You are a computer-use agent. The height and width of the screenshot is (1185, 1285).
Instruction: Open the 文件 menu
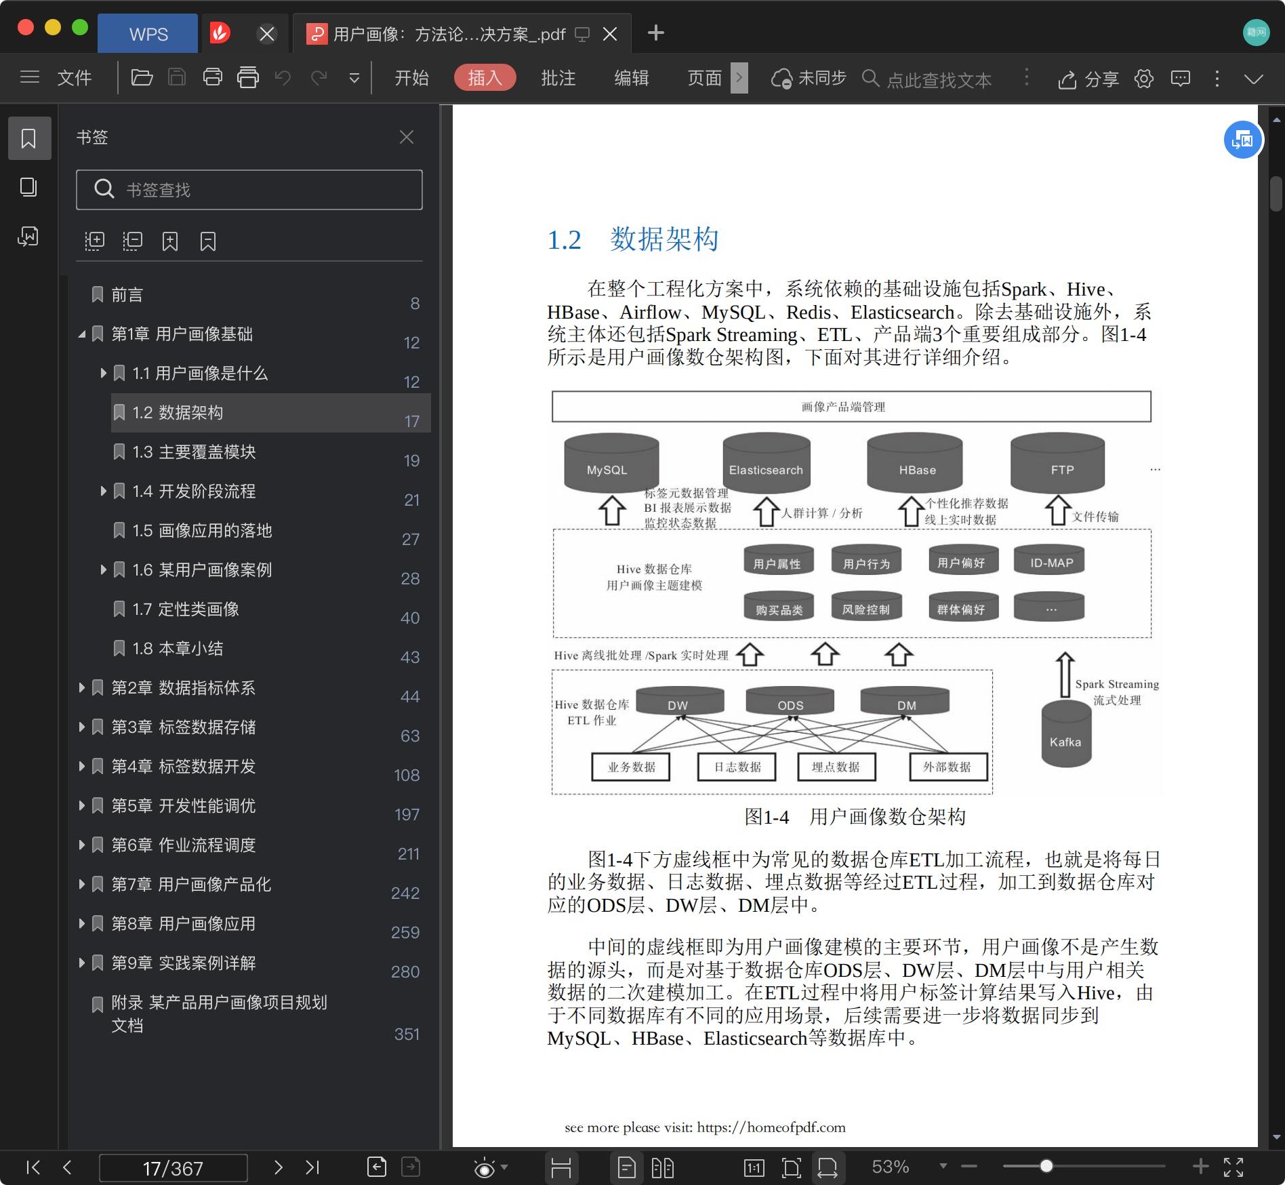pyautogui.click(x=74, y=78)
